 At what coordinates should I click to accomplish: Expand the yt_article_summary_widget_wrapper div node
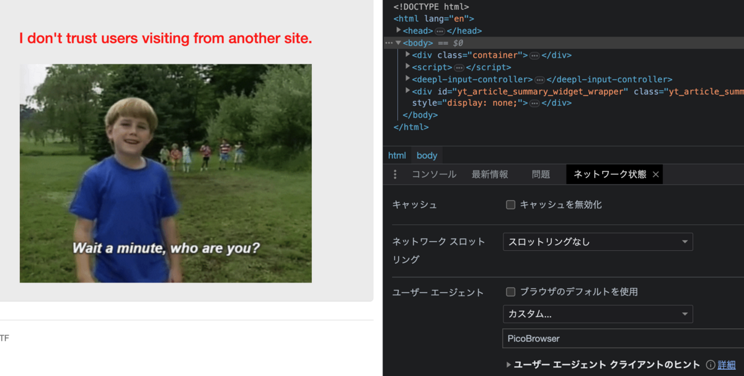(x=408, y=91)
